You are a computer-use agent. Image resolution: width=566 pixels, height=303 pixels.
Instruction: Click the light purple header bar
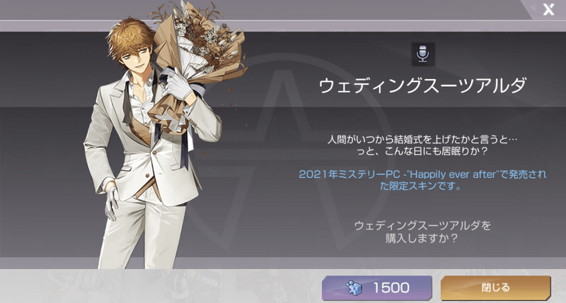[x=283, y=25]
